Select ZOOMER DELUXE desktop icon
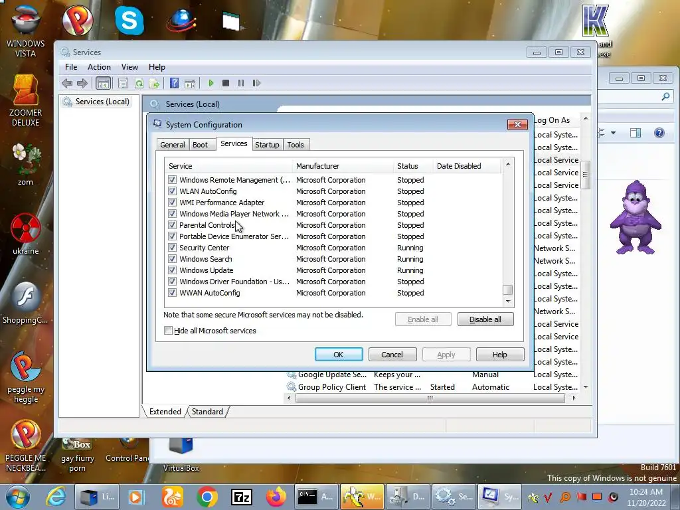The width and height of the screenshot is (680, 510). [25, 101]
